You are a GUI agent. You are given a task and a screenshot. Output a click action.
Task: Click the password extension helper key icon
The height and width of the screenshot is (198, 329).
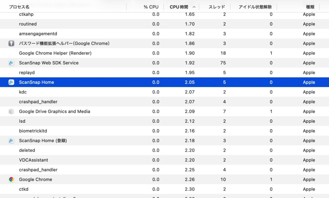(11, 43)
